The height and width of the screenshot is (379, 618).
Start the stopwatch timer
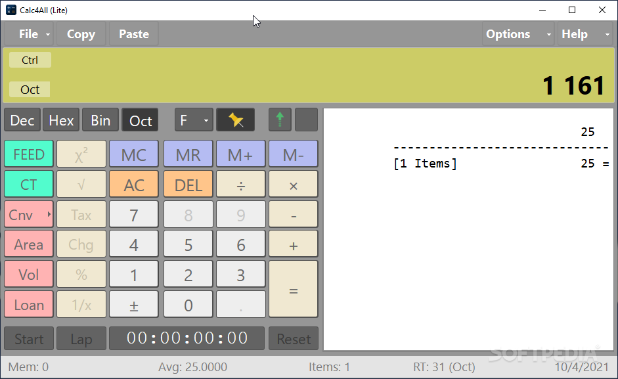(29, 338)
